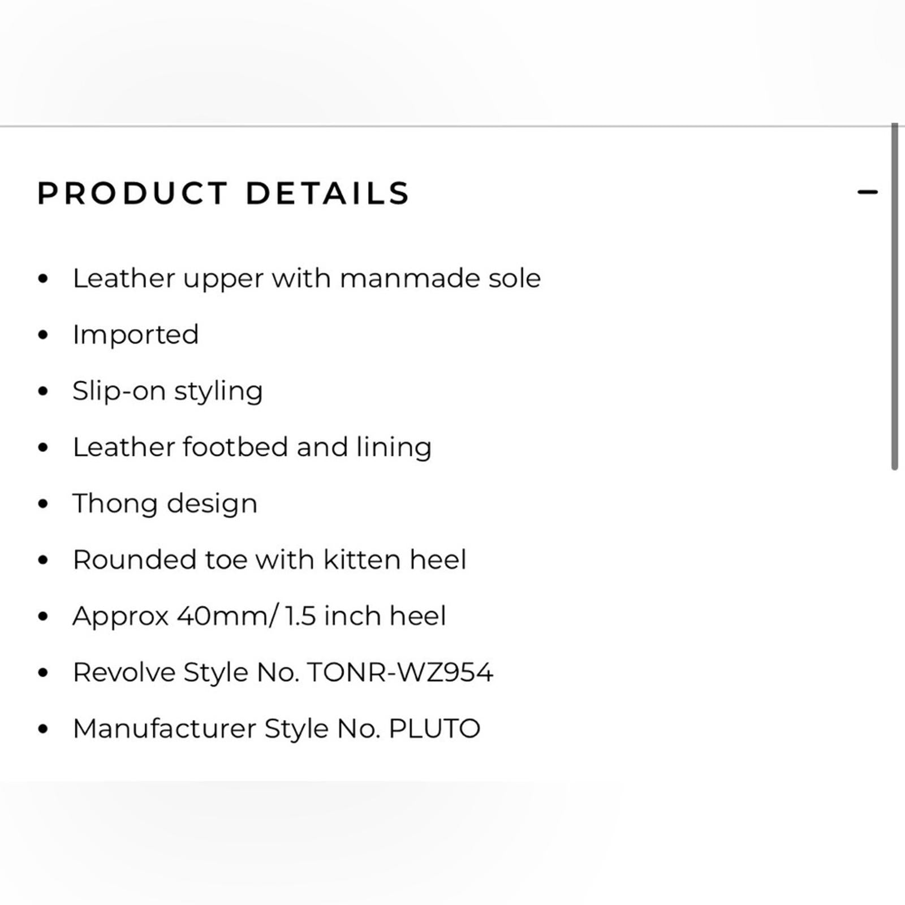This screenshot has width=905, height=905.
Task: Select the Approx 40mm heel detail line
Action: (x=259, y=615)
